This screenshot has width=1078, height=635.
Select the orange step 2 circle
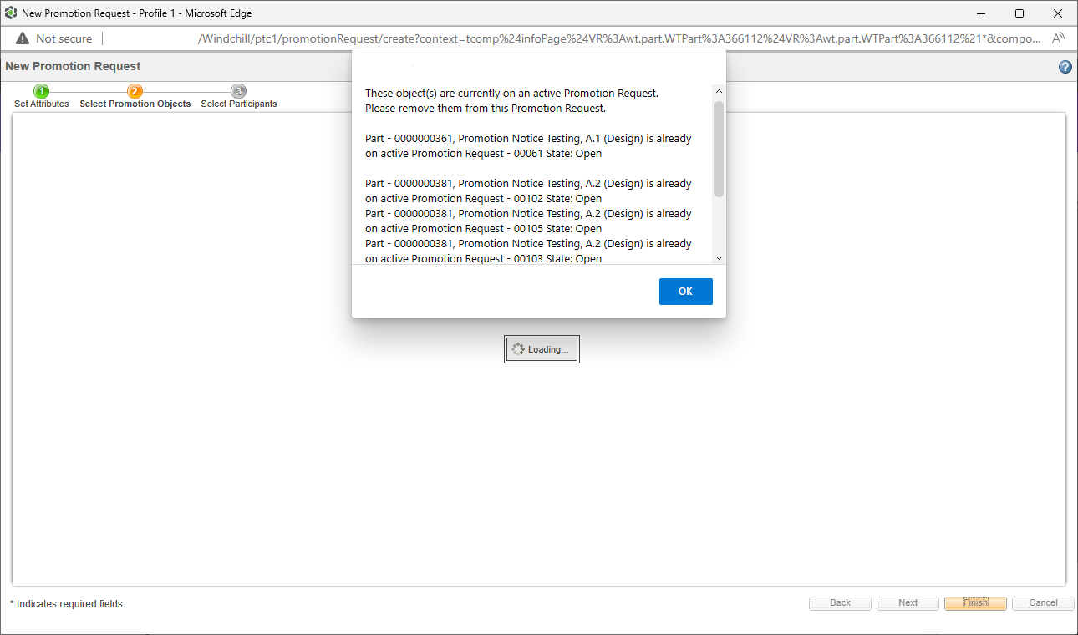[x=135, y=89]
